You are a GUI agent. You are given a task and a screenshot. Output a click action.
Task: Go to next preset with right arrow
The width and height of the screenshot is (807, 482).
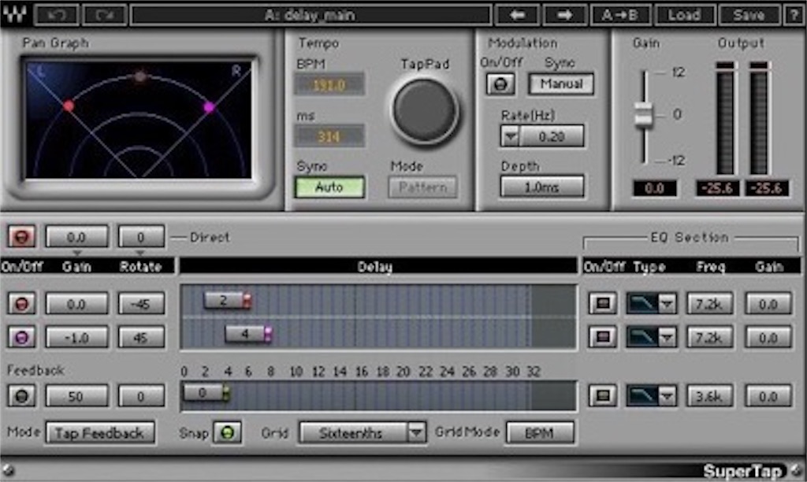tap(565, 15)
